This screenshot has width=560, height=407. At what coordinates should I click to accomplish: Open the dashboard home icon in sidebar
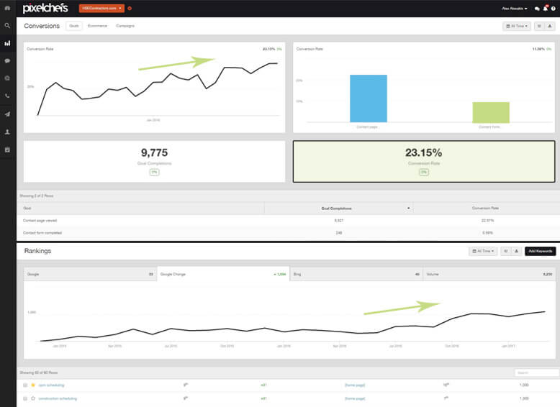pos(7,8)
